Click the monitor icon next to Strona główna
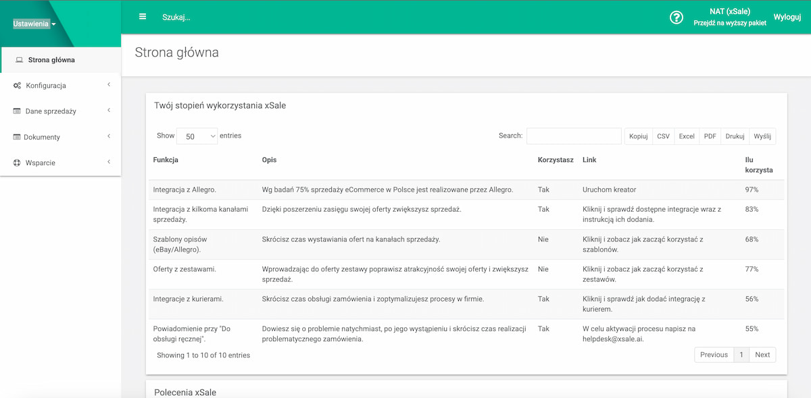811x398 pixels. 17,59
